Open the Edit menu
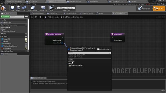This screenshot has height=93, width=166. click(6, 4)
